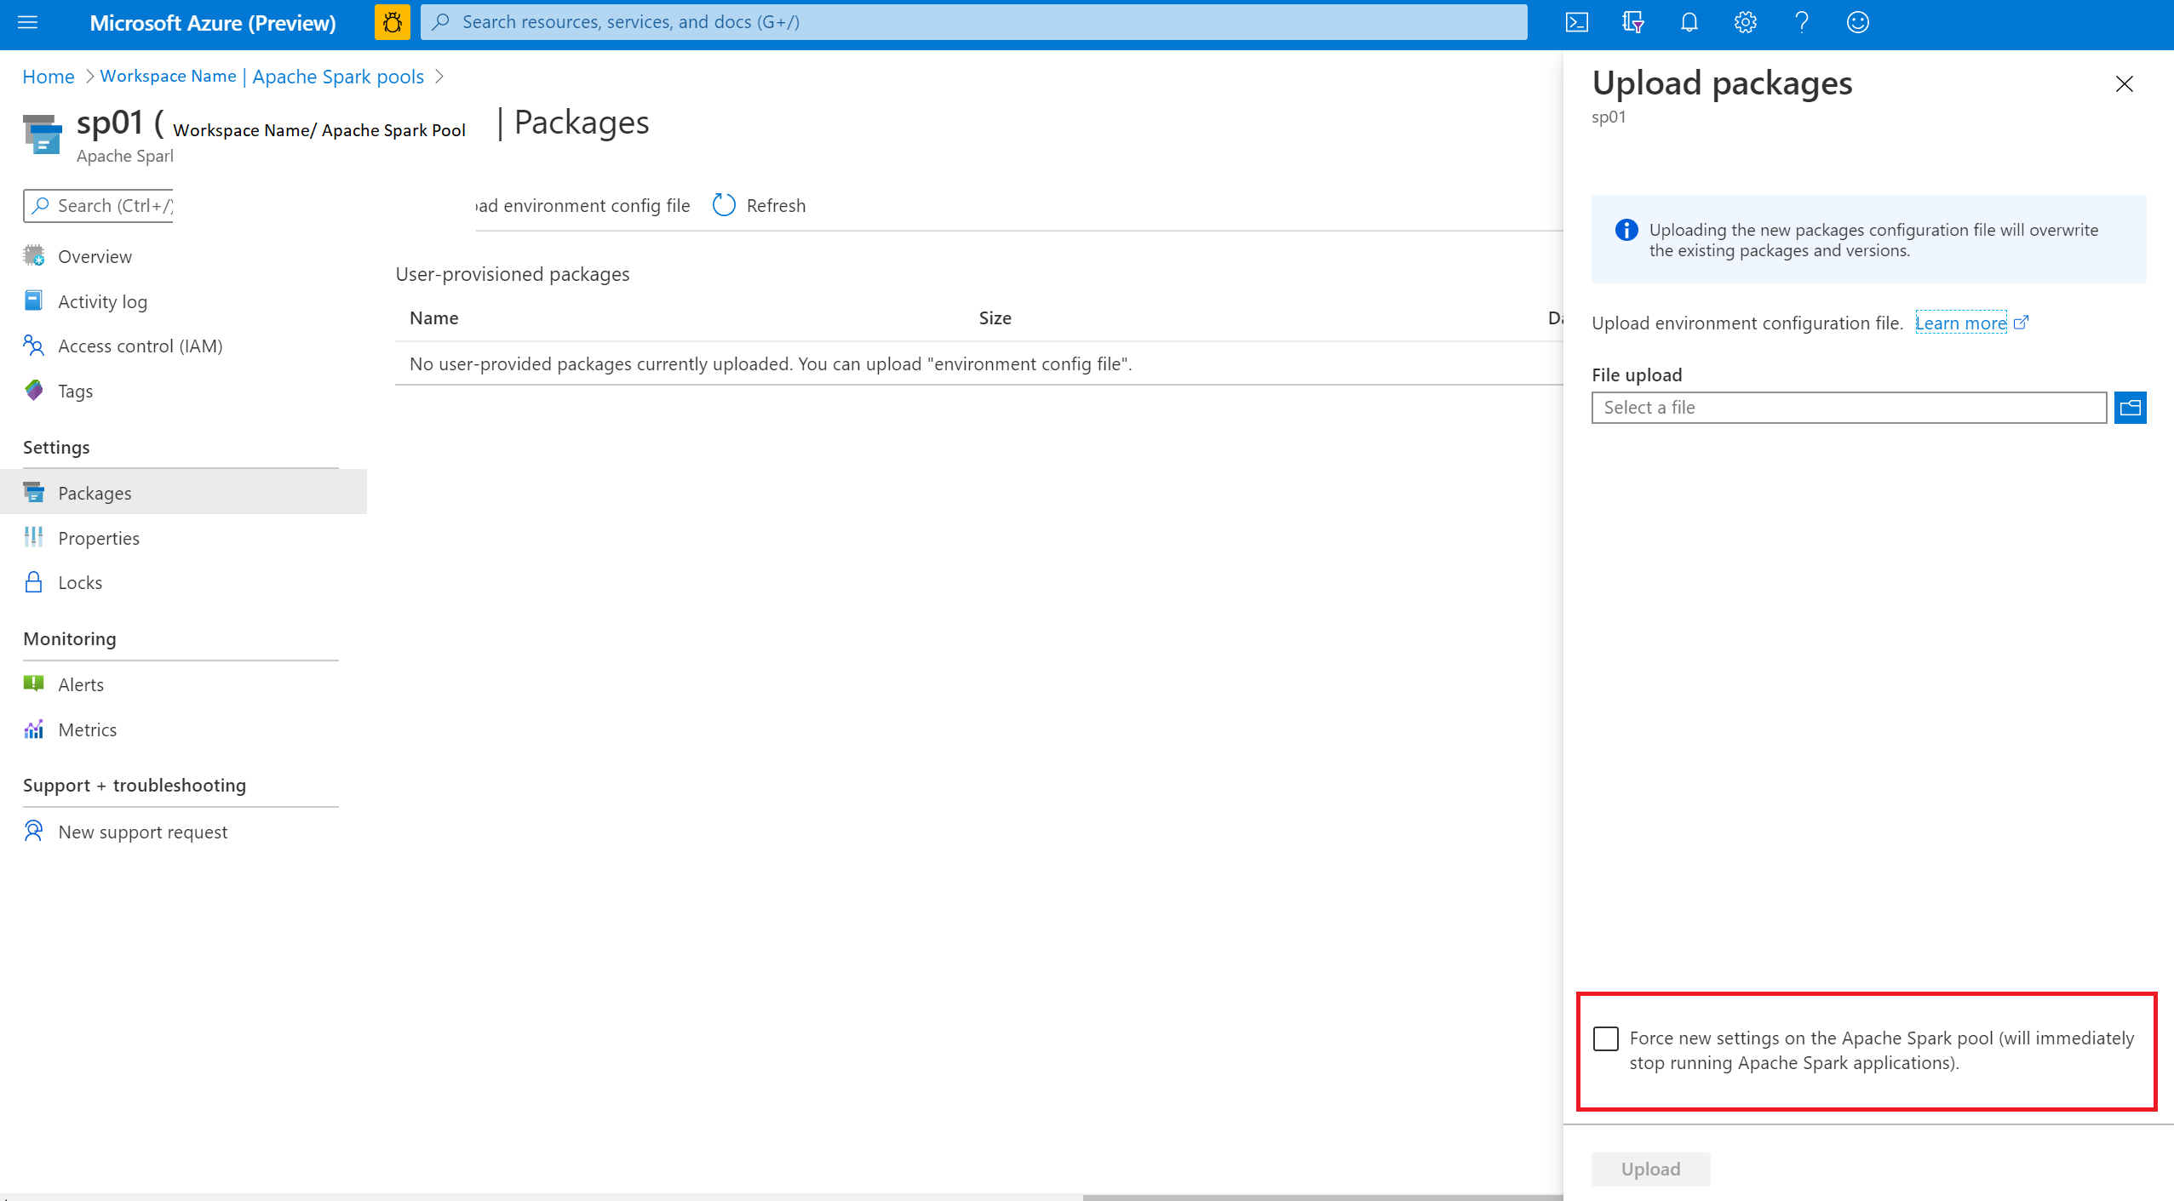Click the Learn more link

[x=1958, y=321]
